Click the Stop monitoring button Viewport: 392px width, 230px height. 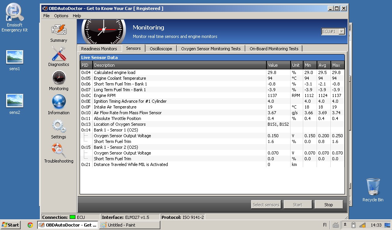click(328, 204)
